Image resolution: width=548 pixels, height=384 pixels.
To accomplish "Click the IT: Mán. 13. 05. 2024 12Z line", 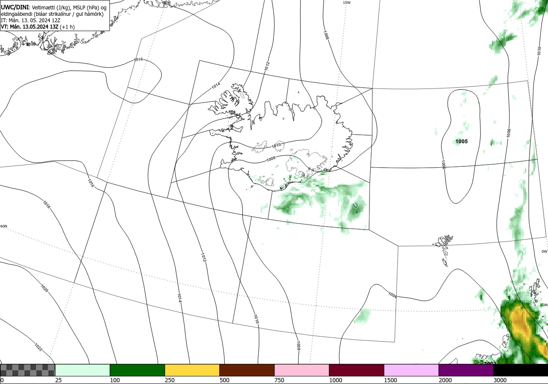I will pos(31,20).
